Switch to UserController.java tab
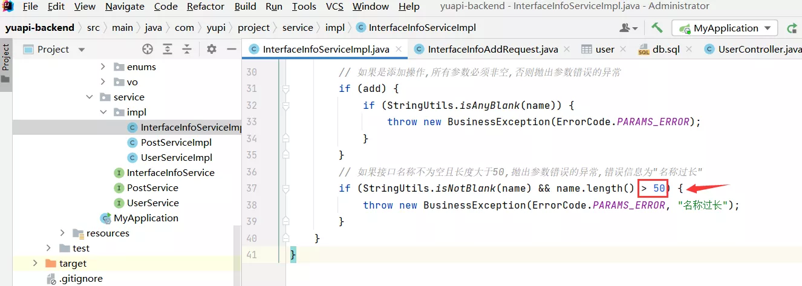 pos(753,49)
